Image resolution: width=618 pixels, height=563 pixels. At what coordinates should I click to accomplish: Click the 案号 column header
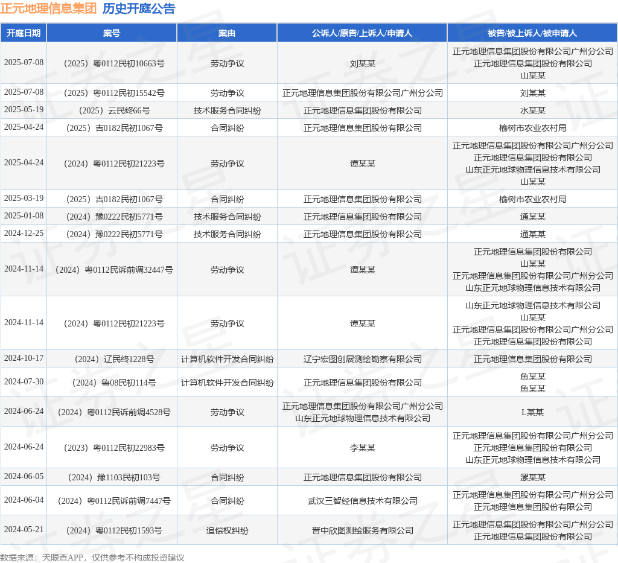click(112, 33)
